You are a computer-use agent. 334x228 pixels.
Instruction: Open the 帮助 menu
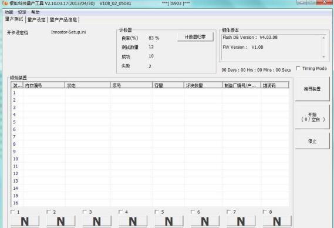[35, 12]
